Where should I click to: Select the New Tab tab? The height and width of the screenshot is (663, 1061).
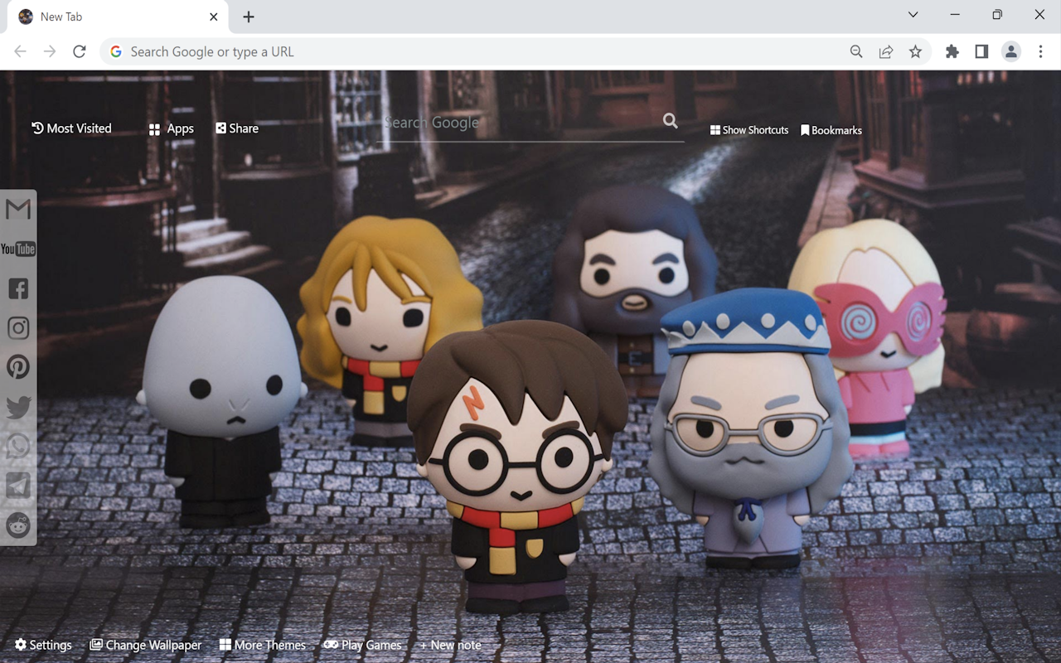[x=116, y=17]
